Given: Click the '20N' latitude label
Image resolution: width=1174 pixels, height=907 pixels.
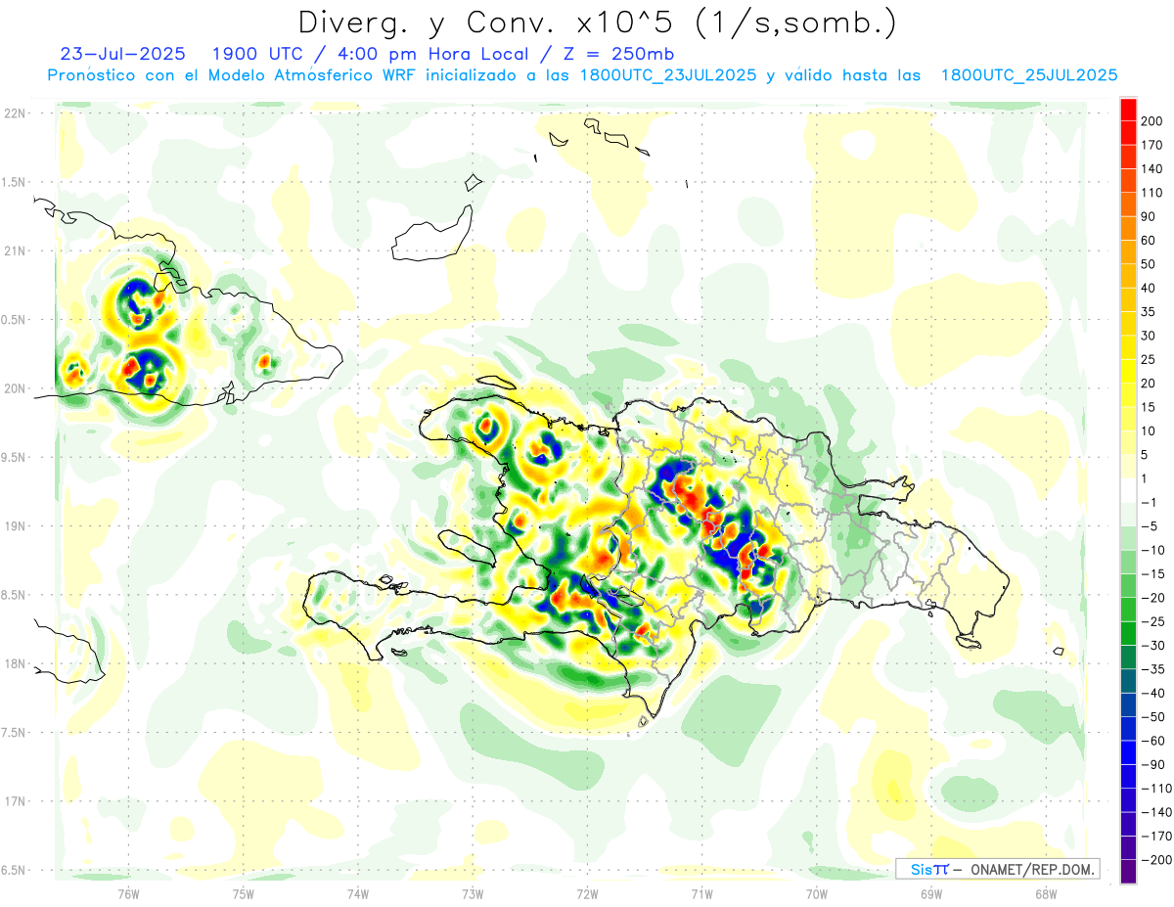Looking at the screenshot, I should pyautogui.click(x=15, y=388).
